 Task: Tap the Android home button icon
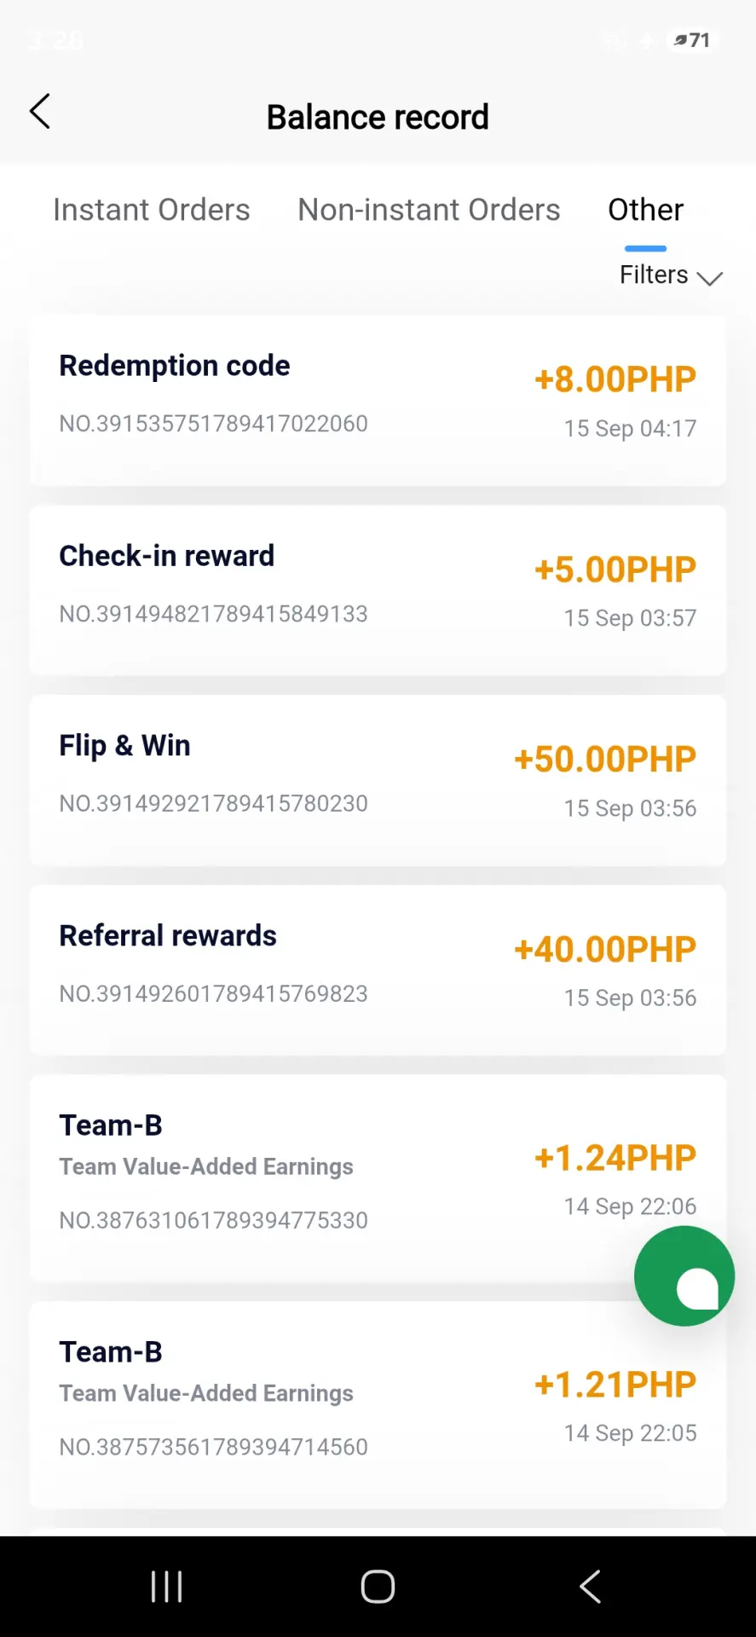click(378, 1587)
